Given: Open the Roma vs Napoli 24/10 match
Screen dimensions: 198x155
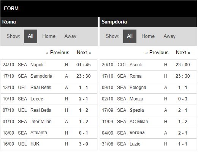Looking at the screenshot, I should click(x=49, y=65).
